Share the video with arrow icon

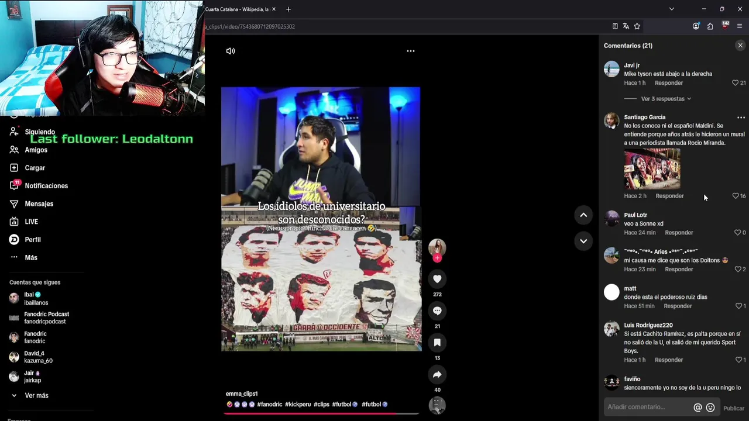pyautogui.click(x=437, y=374)
